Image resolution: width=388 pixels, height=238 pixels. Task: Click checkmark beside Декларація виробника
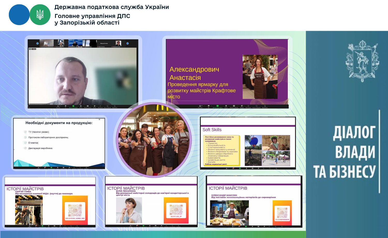click(25, 148)
